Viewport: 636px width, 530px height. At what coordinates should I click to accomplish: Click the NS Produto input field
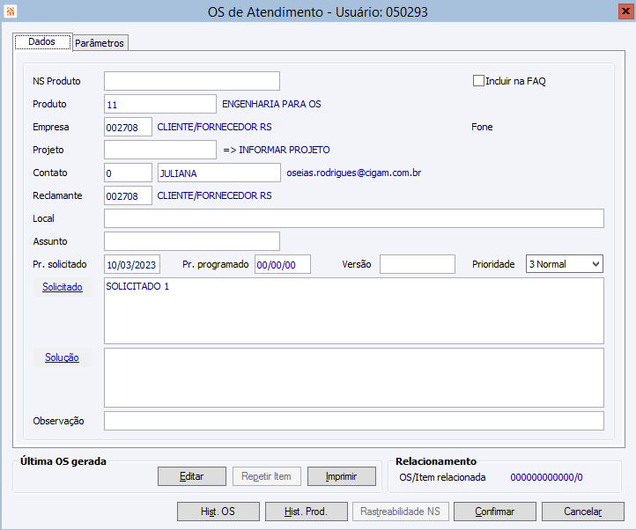tap(192, 81)
